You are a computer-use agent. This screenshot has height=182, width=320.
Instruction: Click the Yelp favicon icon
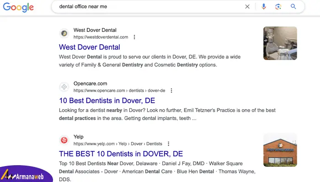coord(64,140)
